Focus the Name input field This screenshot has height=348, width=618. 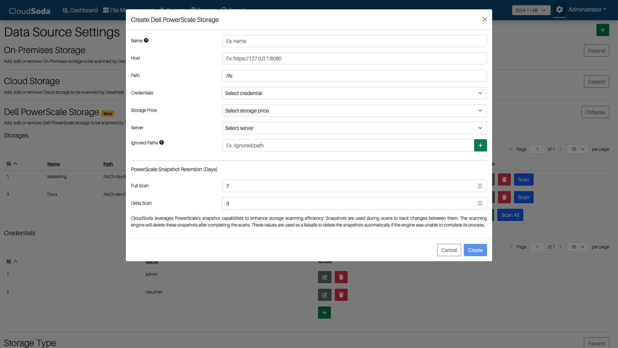tap(354, 41)
